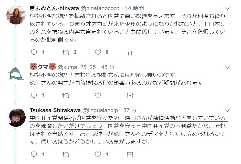This screenshot has height=164, width=241.
Task: Open ぎよみどん-hinyata profile name link
Action: (54, 8)
